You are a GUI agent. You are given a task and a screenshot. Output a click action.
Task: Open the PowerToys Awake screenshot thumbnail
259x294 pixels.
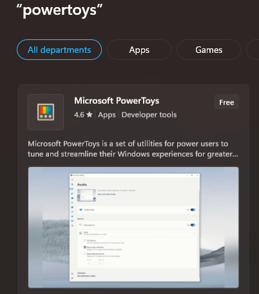[133, 228]
